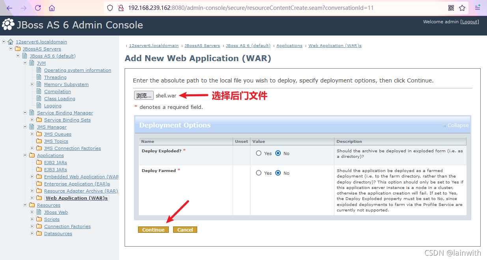This screenshot has height=260, width=487.
Task: Click the browser forward arrow
Action: tap(24, 8)
